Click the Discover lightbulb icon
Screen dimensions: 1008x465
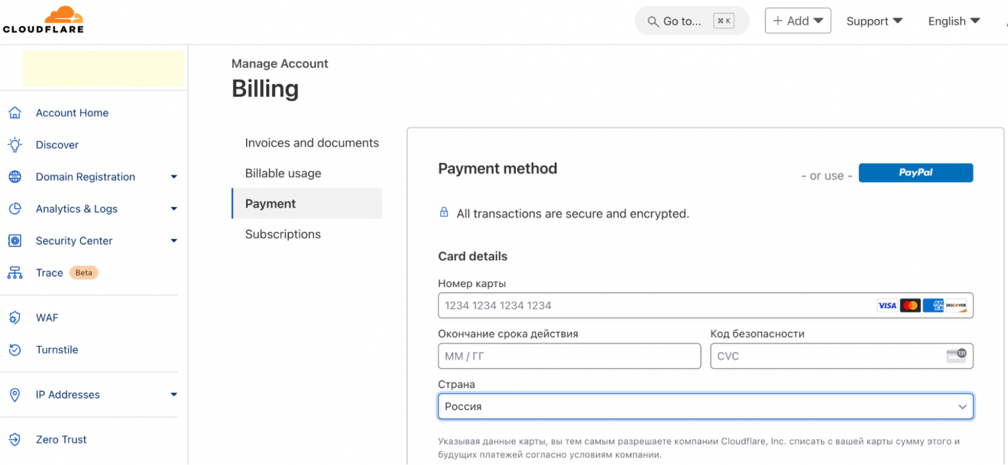pyautogui.click(x=15, y=145)
